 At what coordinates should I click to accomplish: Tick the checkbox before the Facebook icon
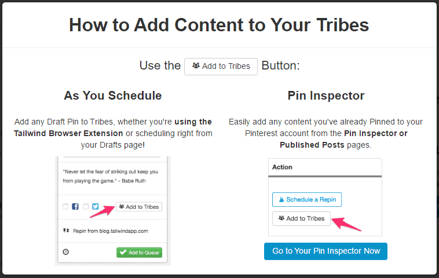pyautogui.click(x=65, y=207)
